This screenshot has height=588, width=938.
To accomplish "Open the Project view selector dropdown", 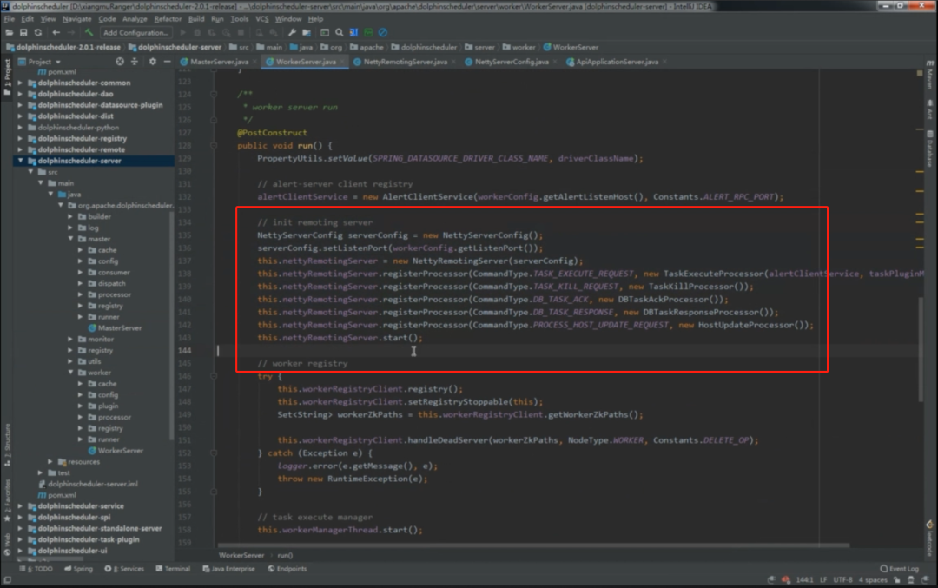I will [x=40, y=62].
